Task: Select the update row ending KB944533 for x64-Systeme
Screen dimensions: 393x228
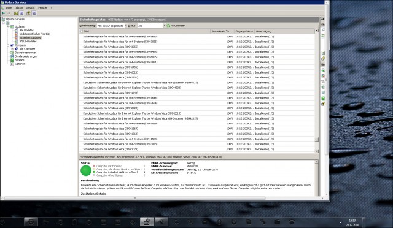Action: tap(196, 83)
